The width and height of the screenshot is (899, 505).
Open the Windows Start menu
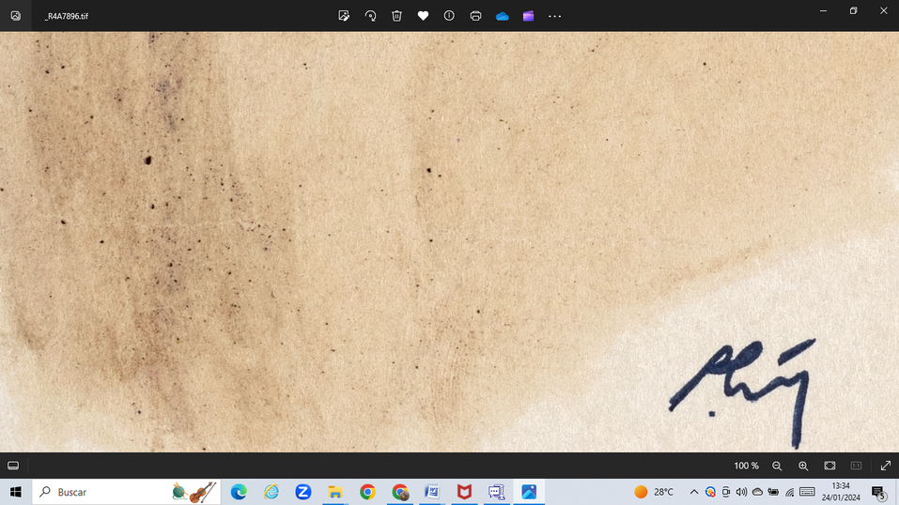pyautogui.click(x=15, y=492)
